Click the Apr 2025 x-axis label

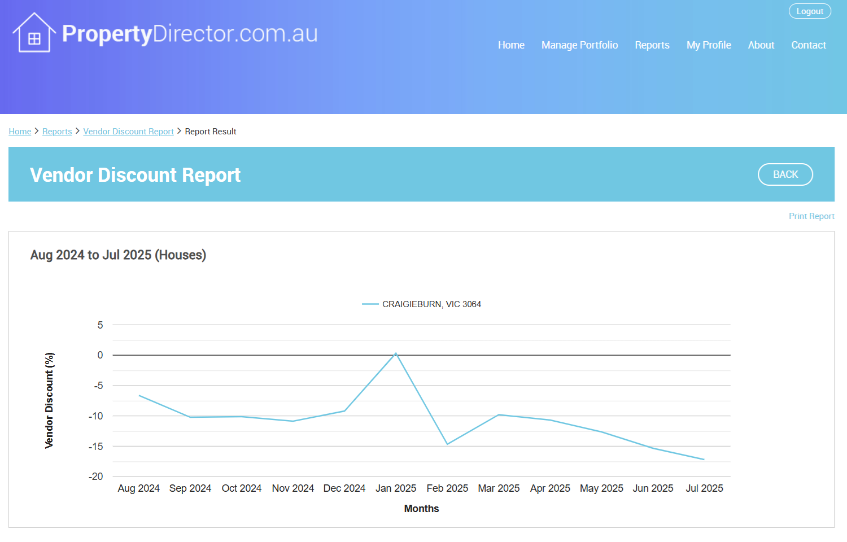click(550, 488)
